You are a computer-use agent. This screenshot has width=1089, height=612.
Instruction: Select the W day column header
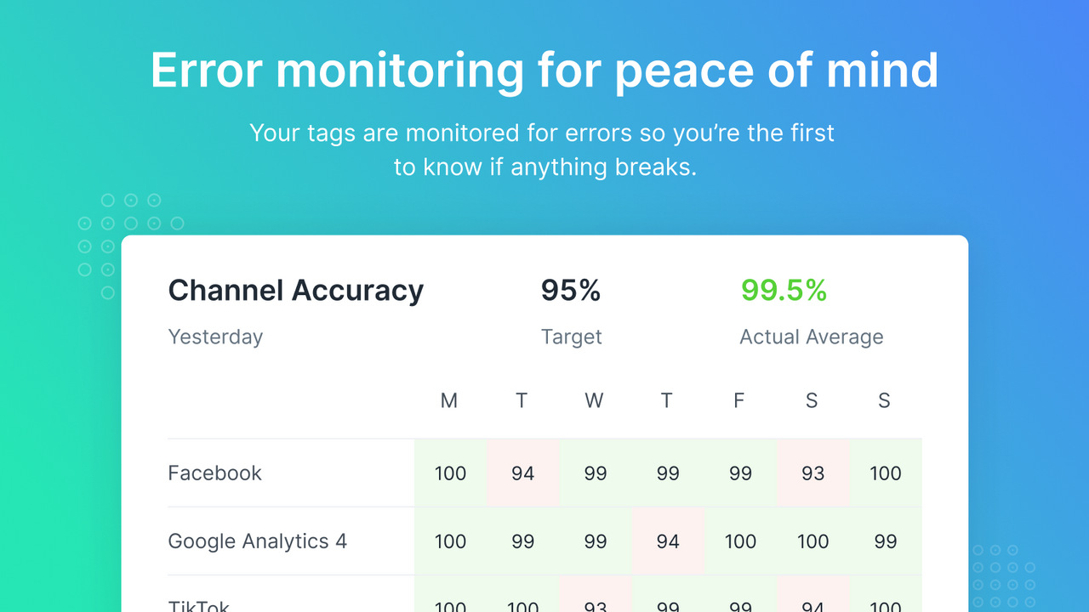click(594, 401)
